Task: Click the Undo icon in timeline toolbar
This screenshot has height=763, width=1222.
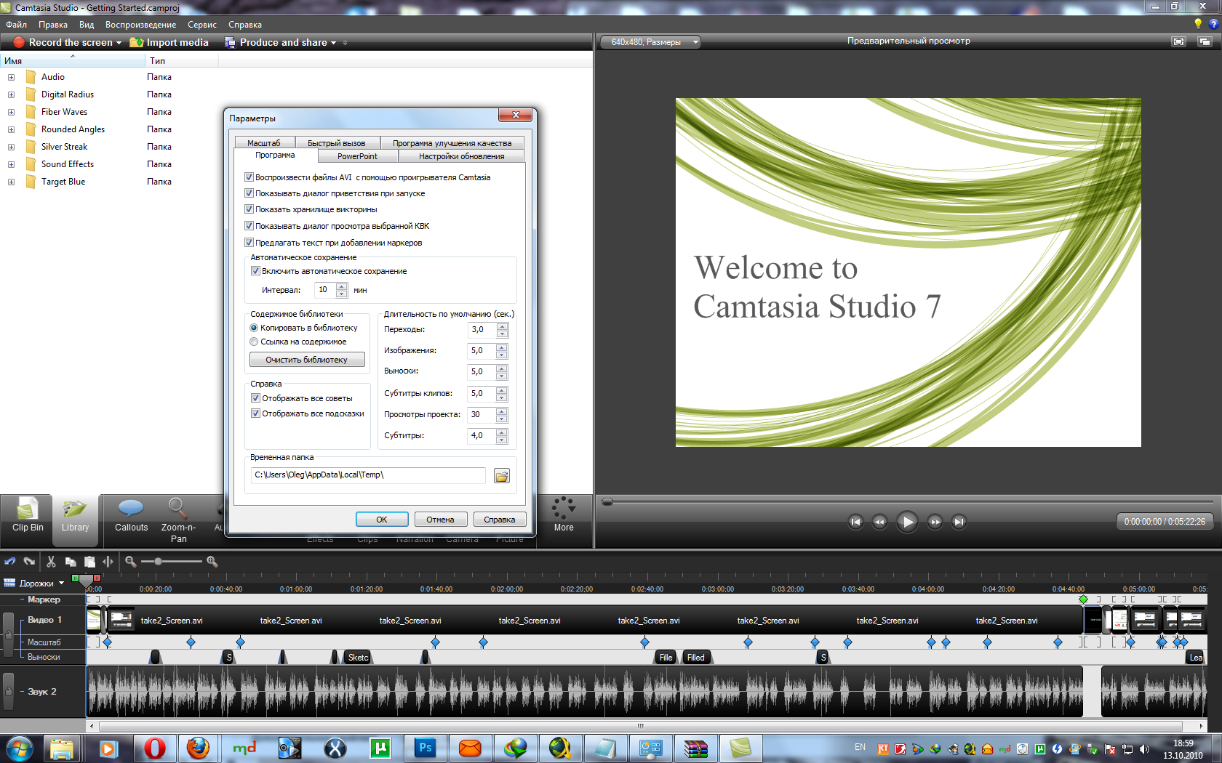Action: 10,562
